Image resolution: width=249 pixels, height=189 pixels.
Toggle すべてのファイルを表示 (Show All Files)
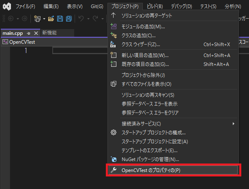tap(146, 84)
